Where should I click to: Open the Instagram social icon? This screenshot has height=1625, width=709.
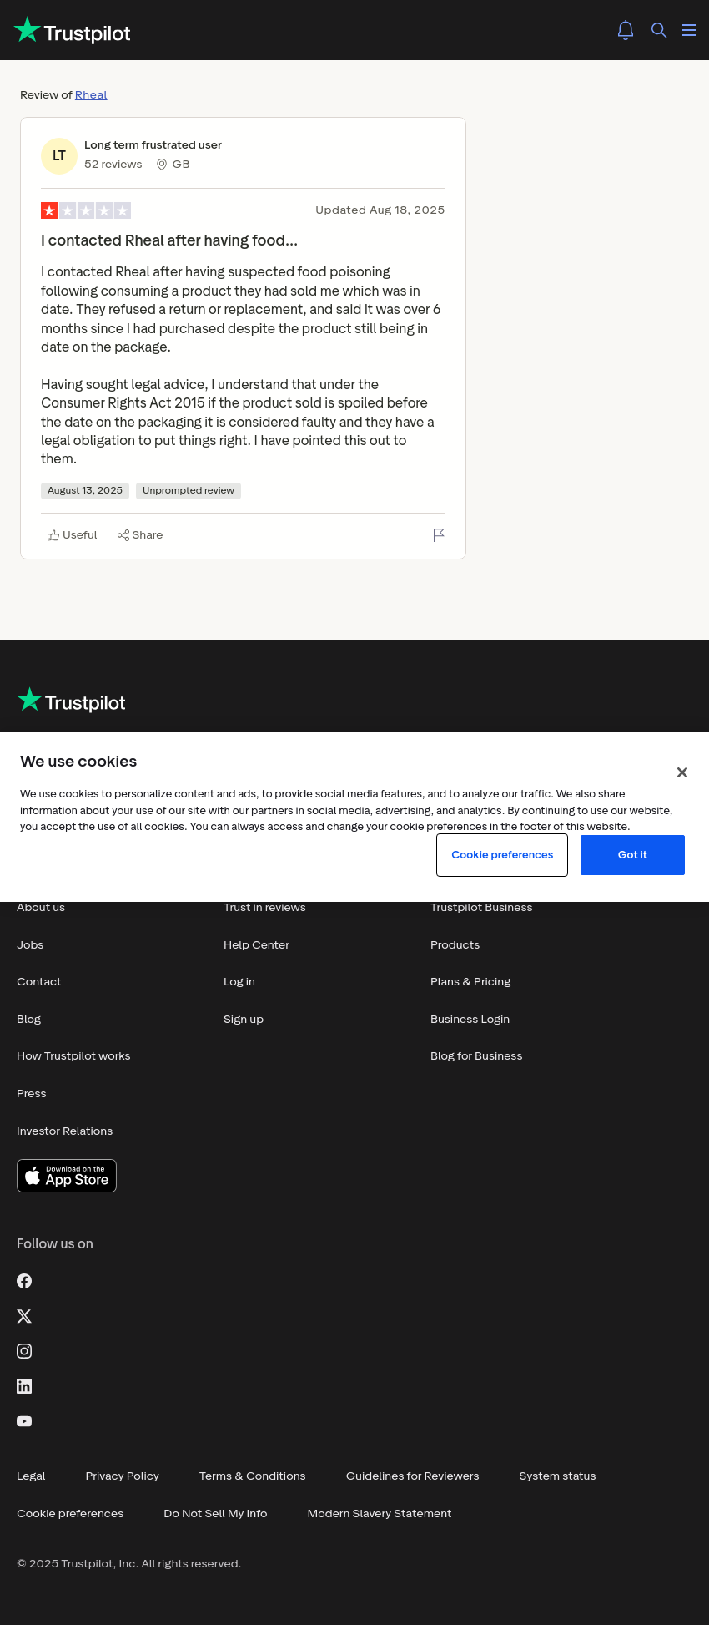(24, 1351)
